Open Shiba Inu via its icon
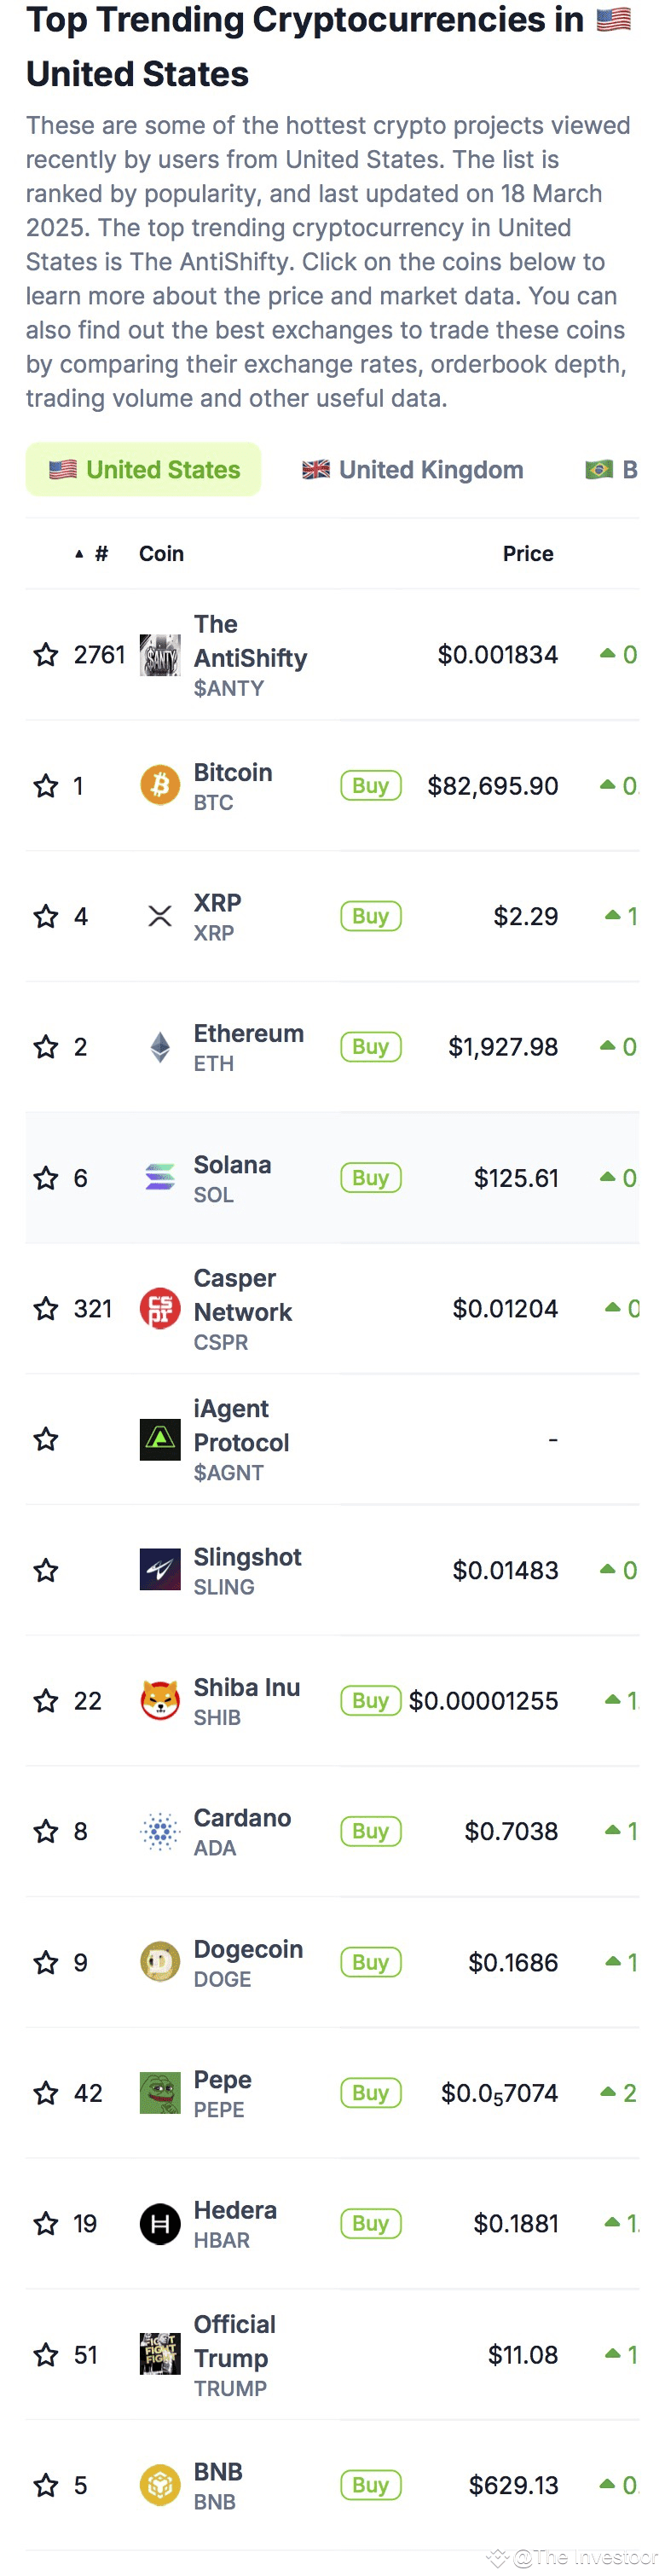The width and height of the screenshot is (665, 2576). [159, 1701]
